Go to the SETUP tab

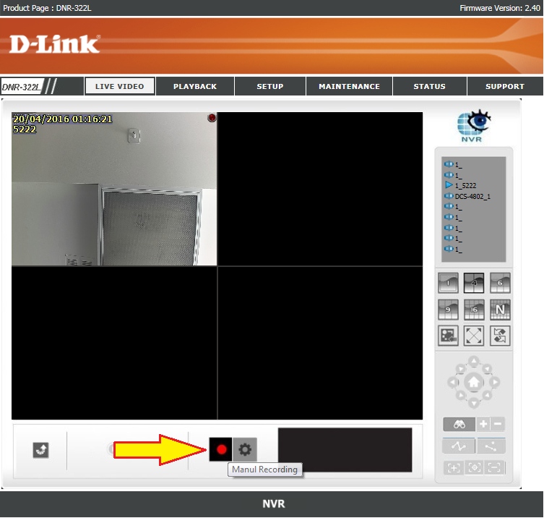click(x=270, y=87)
